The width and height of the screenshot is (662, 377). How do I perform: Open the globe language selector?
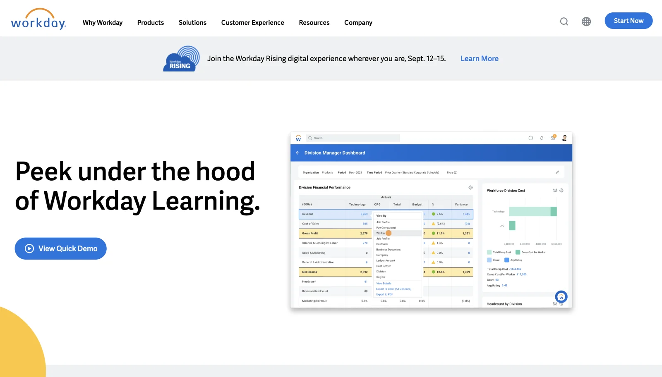586,21
